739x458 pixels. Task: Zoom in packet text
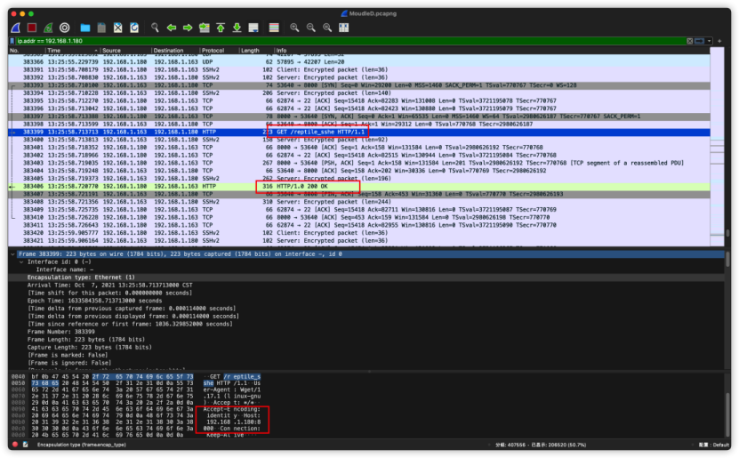pyautogui.click(x=294, y=28)
